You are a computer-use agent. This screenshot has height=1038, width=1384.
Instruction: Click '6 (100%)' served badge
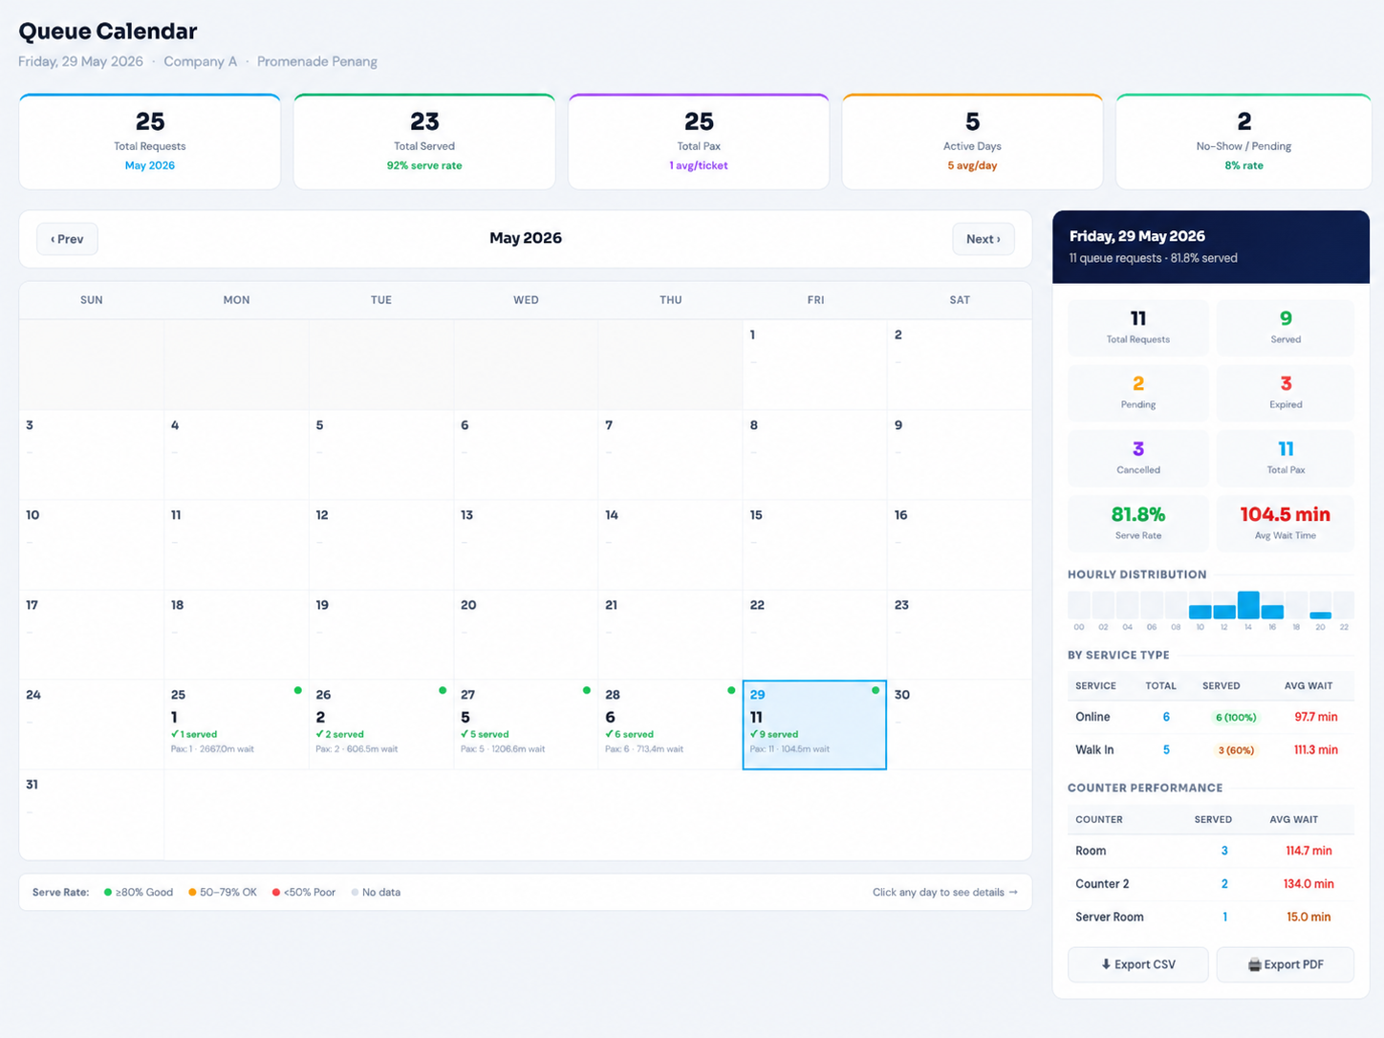pyautogui.click(x=1236, y=718)
